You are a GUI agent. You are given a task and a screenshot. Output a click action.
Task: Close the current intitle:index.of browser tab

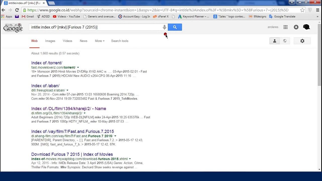coord(44,3)
